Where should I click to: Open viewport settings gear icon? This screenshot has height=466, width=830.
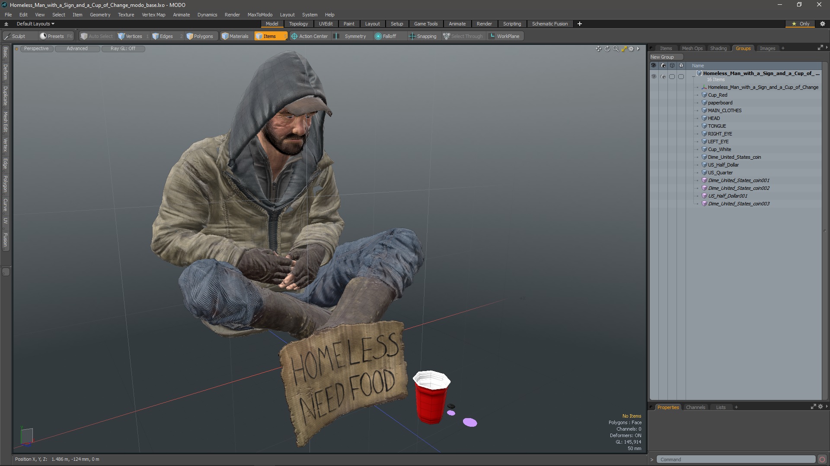(631, 49)
